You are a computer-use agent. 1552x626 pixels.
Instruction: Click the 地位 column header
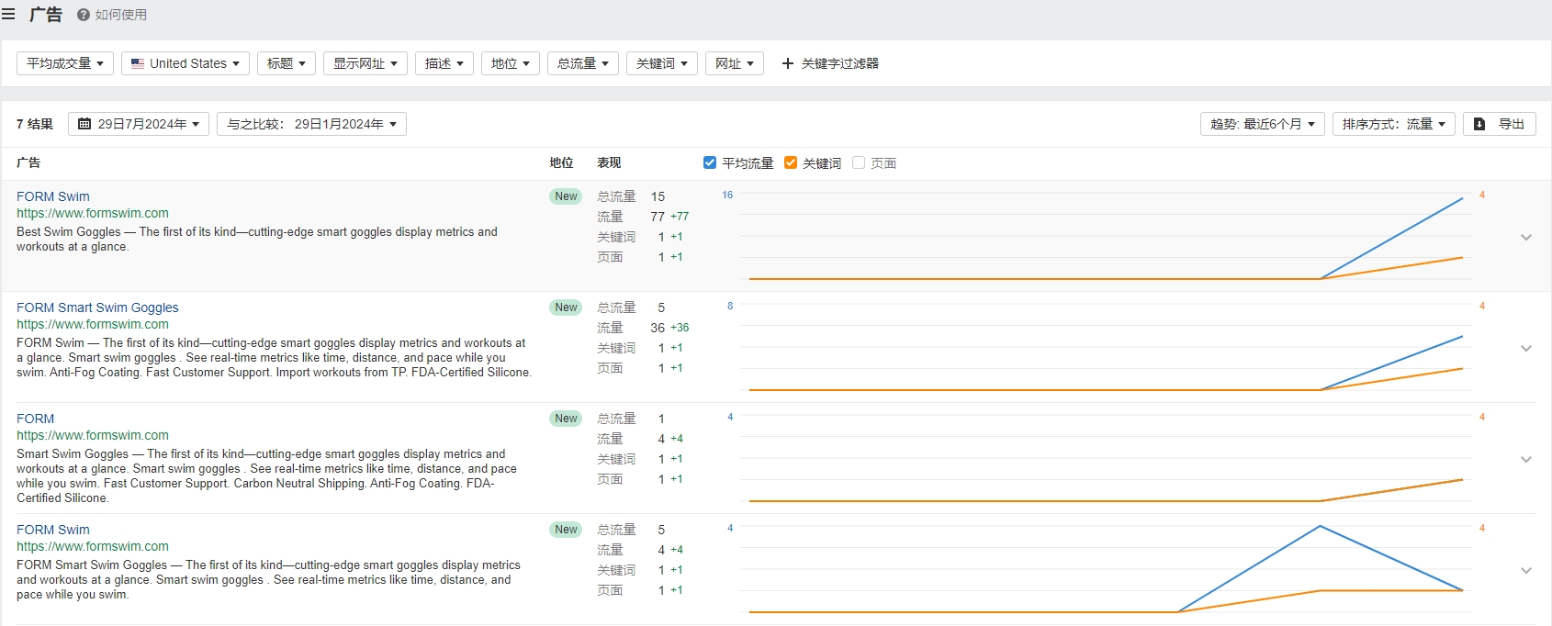(x=561, y=162)
